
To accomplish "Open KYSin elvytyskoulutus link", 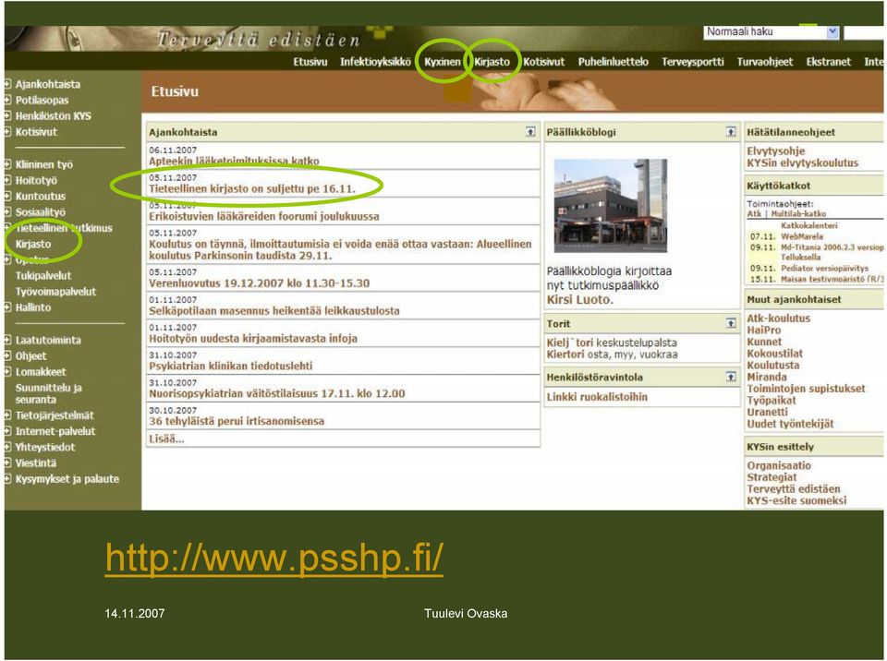I will tap(802, 162).
